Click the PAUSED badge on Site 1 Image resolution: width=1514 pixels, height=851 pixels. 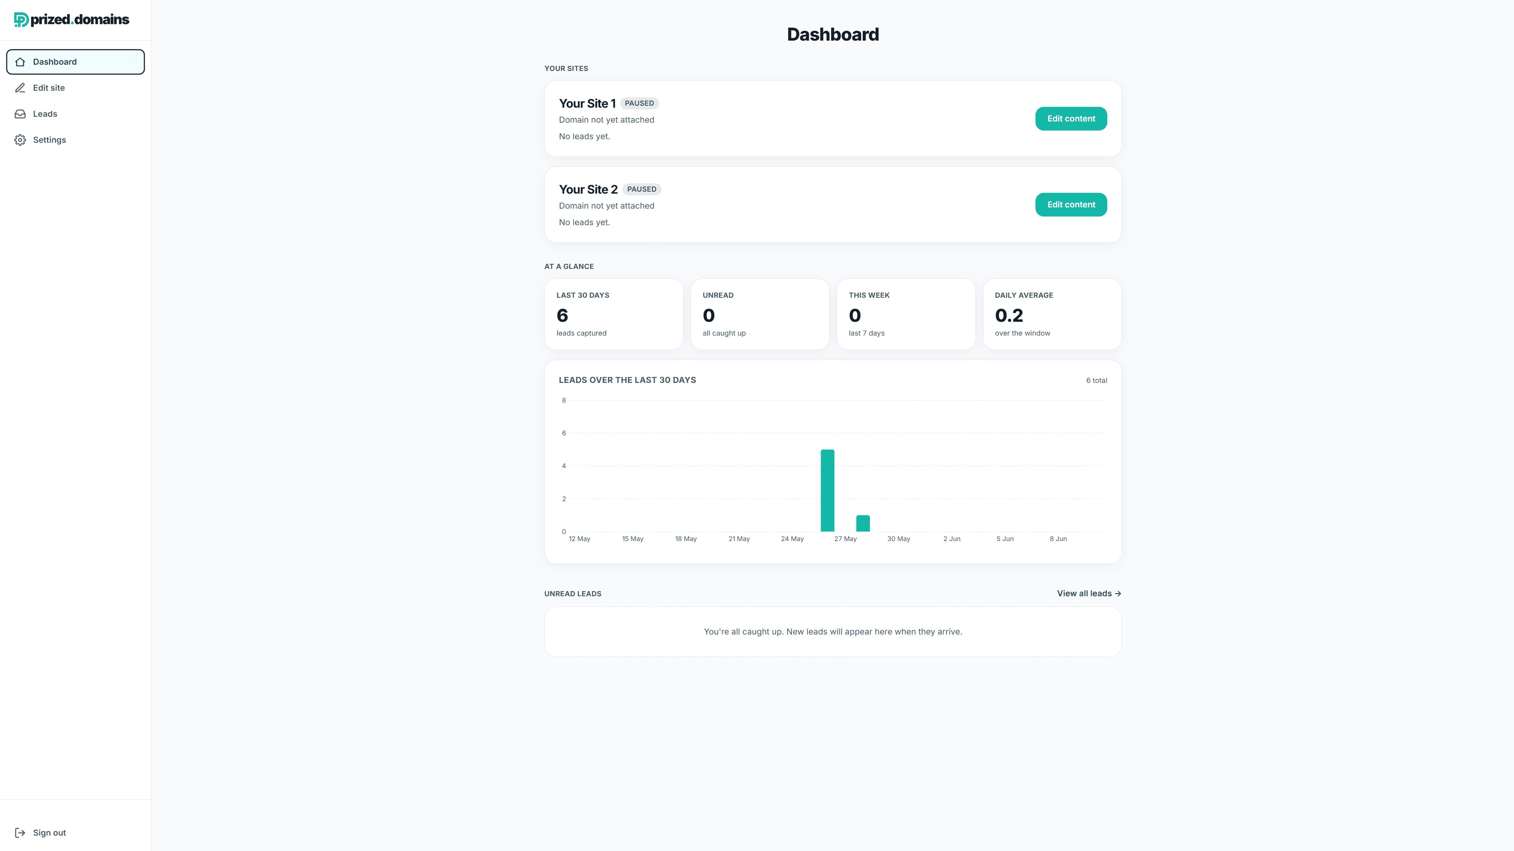(639, 103)
